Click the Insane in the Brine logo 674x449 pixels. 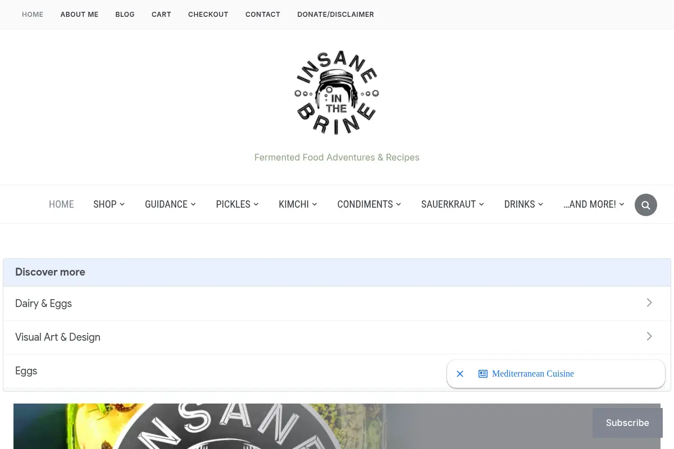point(337,93)
